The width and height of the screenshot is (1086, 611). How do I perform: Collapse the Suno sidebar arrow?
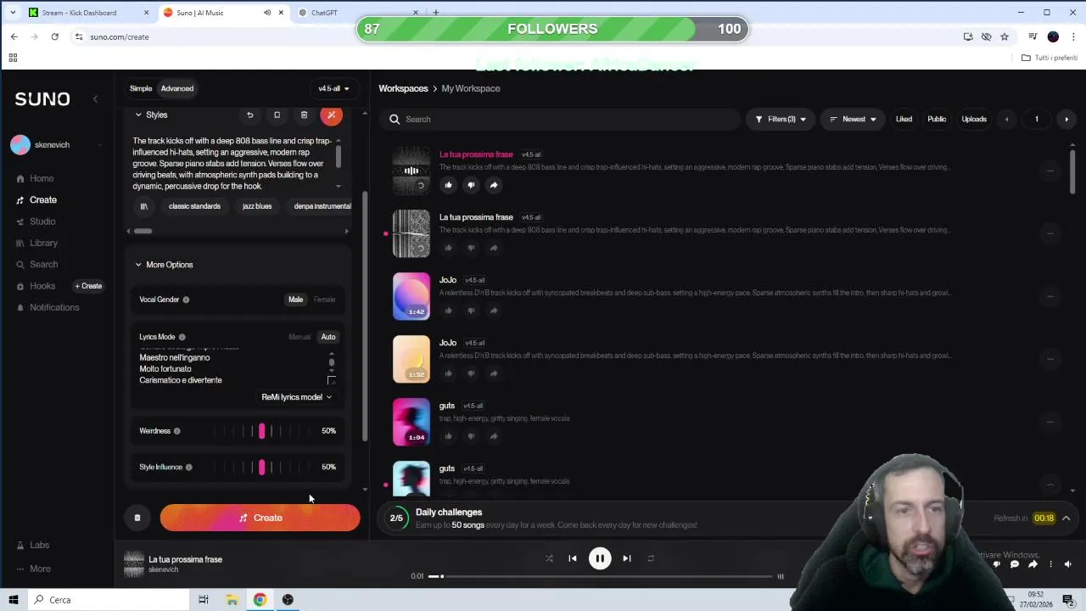[x=95, y=99]
